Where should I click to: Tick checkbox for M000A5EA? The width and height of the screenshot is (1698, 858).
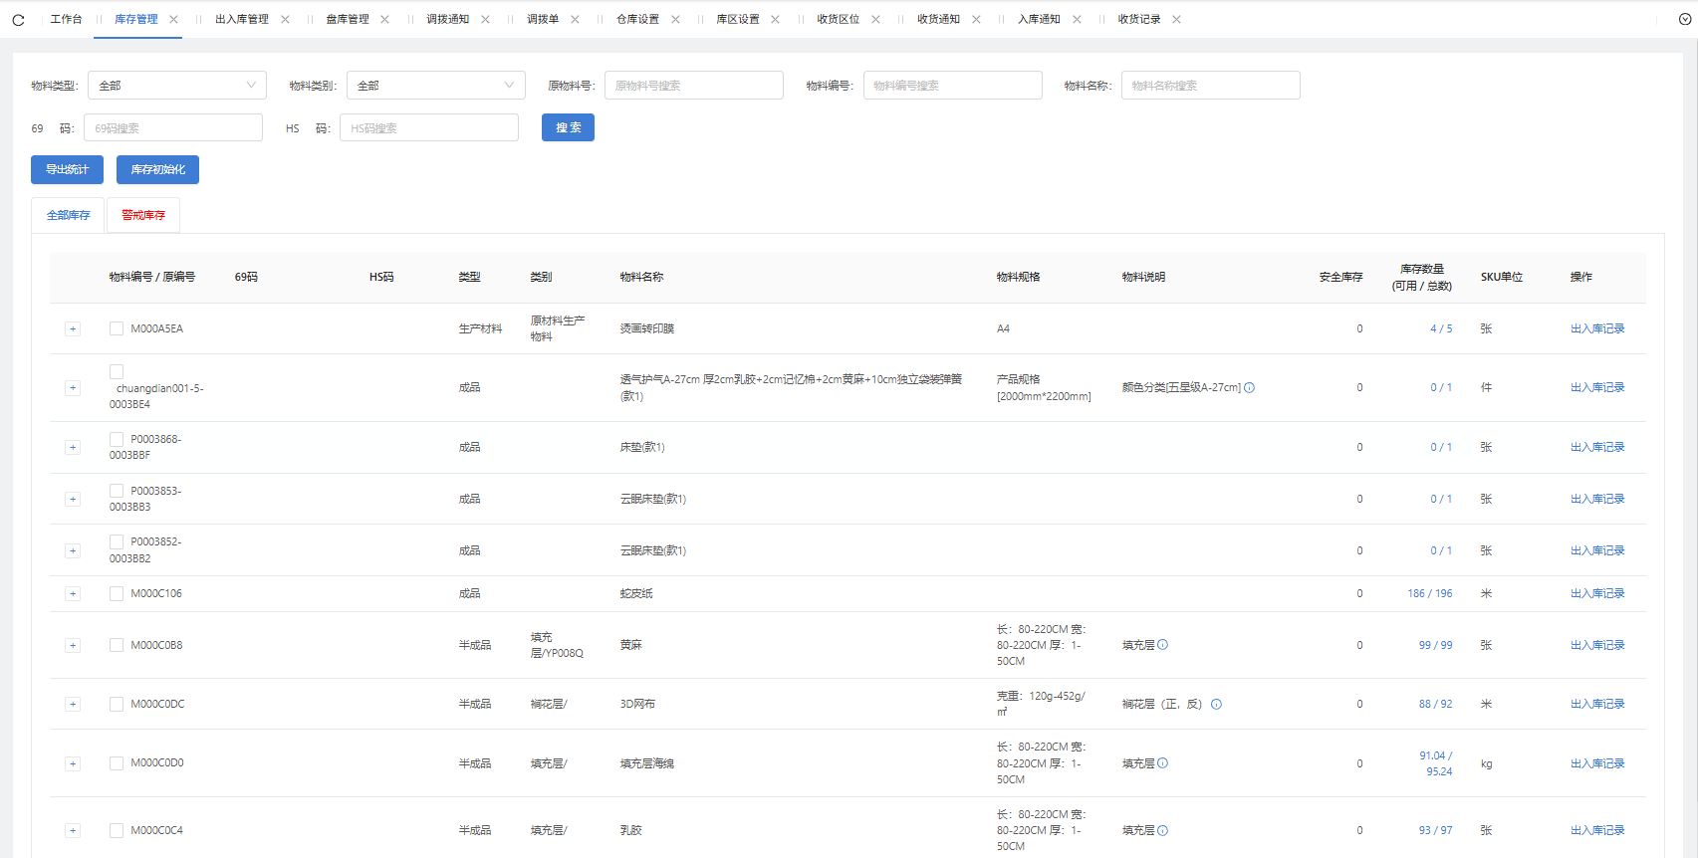pos(117,328)
